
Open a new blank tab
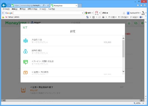pos(80,5)
